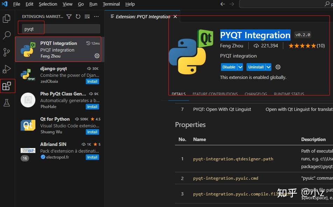Switch to the CHANGELOG tab
Image resolution: width=333 pixels, height=207 pixels.
256,94
